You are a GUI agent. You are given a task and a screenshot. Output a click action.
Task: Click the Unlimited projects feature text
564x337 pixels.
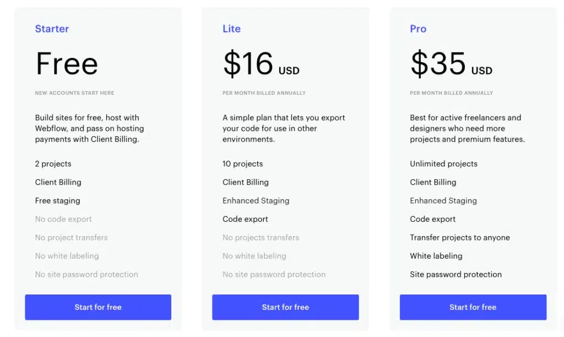443,164
